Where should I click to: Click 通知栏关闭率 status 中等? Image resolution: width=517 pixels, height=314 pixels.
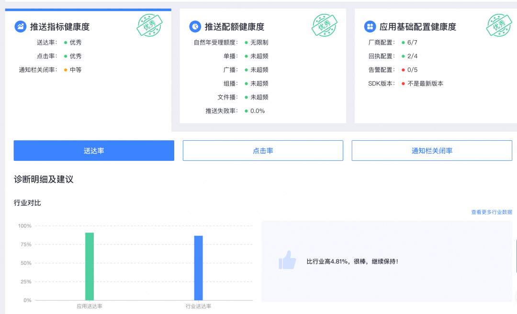pos(76,70)
